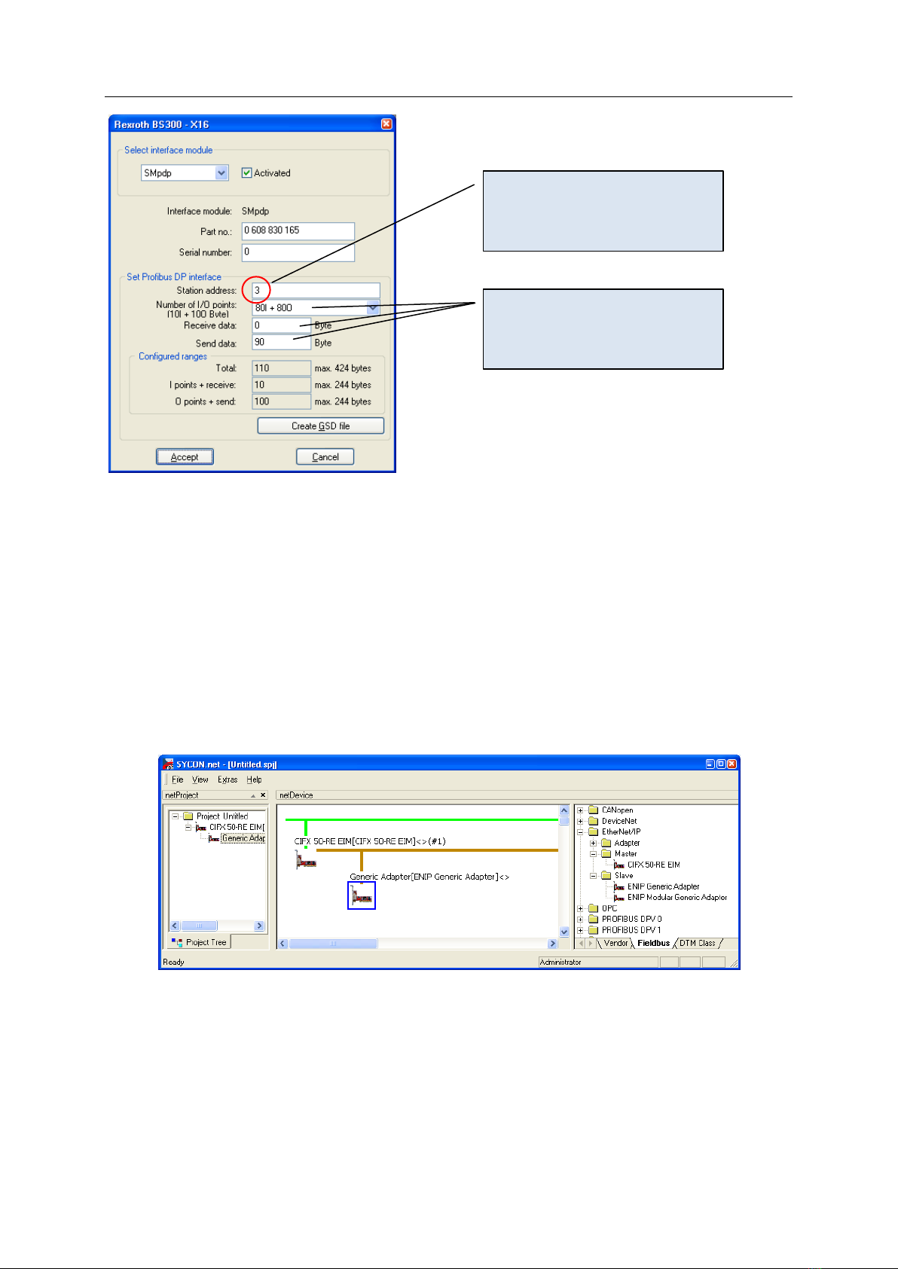Open the Help menu
The image size is (898, 1269).
coord(255,780)
